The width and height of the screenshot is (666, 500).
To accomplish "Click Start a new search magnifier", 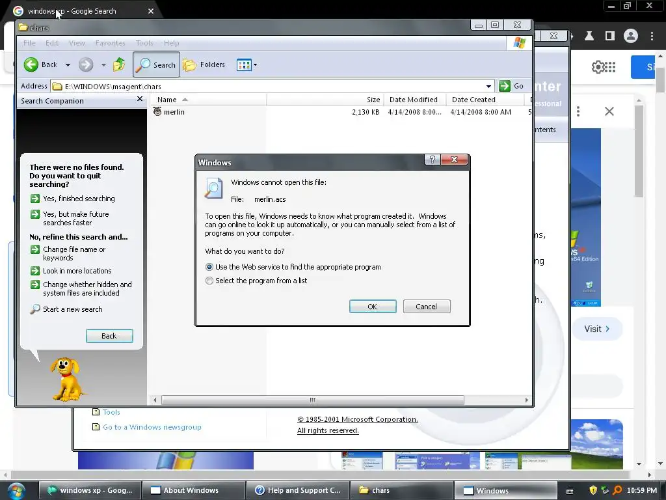I will click(35, 309).
